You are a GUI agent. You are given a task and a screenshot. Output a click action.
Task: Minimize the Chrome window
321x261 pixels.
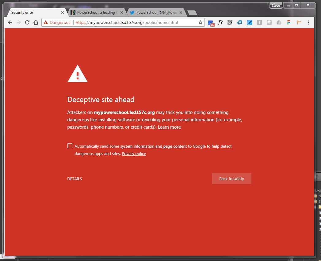pyautogui.click(x=288, y=6)
